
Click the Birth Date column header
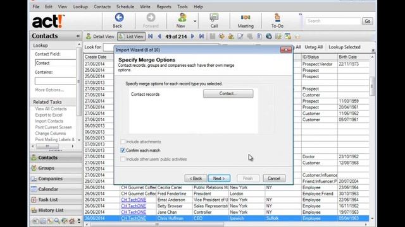tap(353, 57)
